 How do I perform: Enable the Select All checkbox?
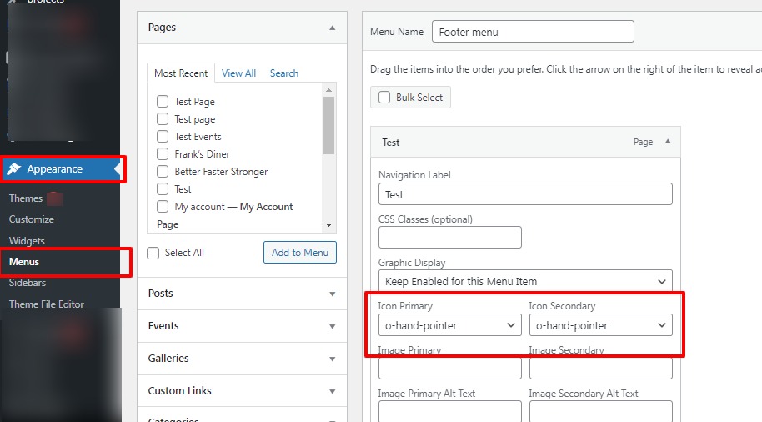click(x=153, y=253)
